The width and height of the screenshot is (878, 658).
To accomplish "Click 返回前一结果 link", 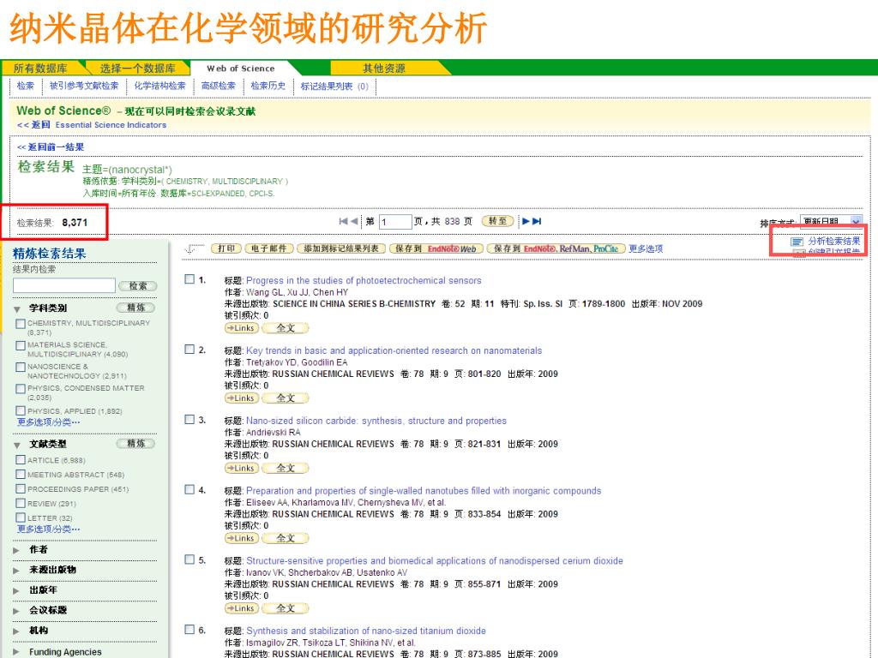I will tap(51, 147).
